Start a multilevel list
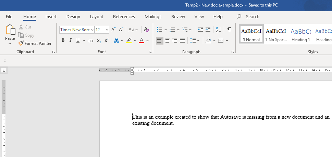332x157 pixels. point(185,29)
